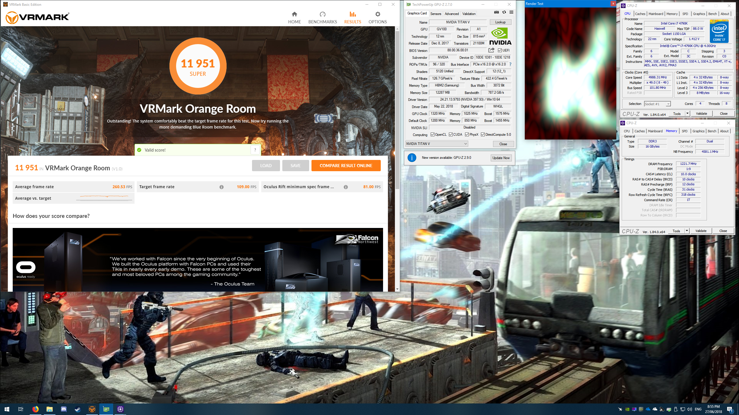The image size is (739, 415).
Task: Click the question mark beside Valid score
Action: click(x=255, y=150)
